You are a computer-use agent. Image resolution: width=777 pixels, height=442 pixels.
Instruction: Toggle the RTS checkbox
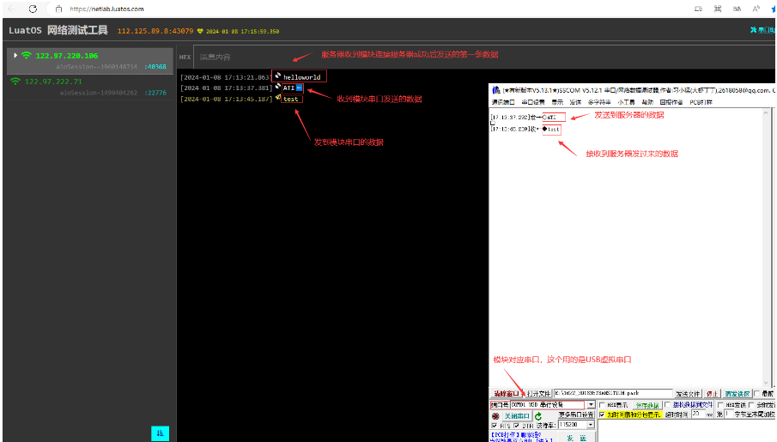(x=495, y=426)
